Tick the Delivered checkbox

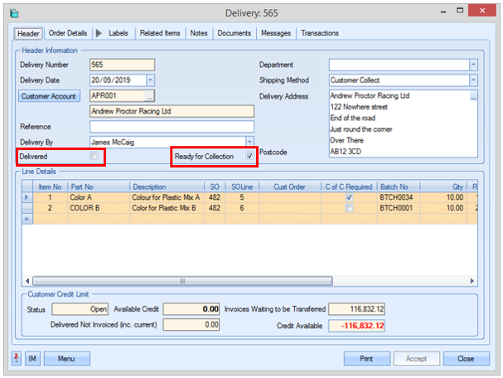[94, 157]
